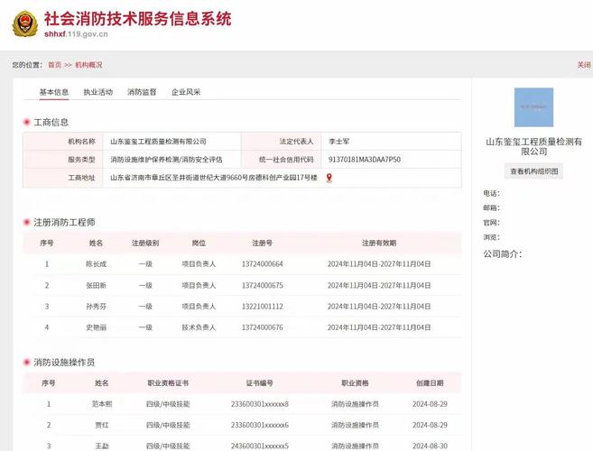Image resolution: width=593 pixels, height=451 pixels.
Task: Click engineer name 陈长成
Action: 96,264
